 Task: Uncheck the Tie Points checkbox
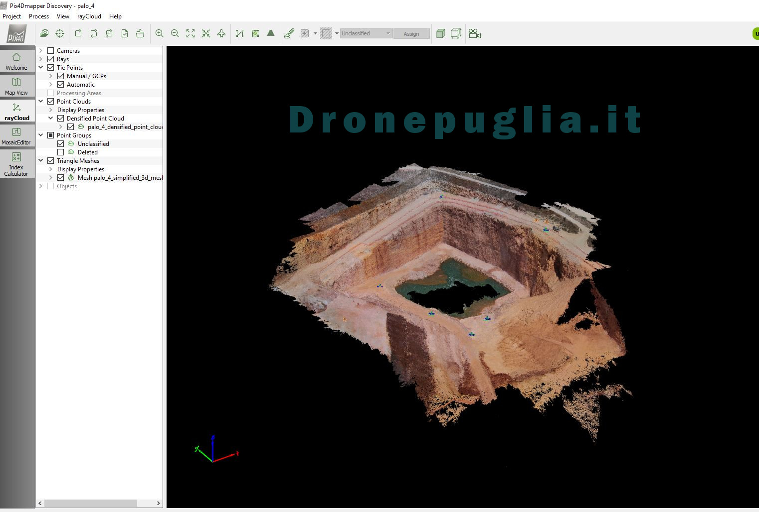coord(50,68)
